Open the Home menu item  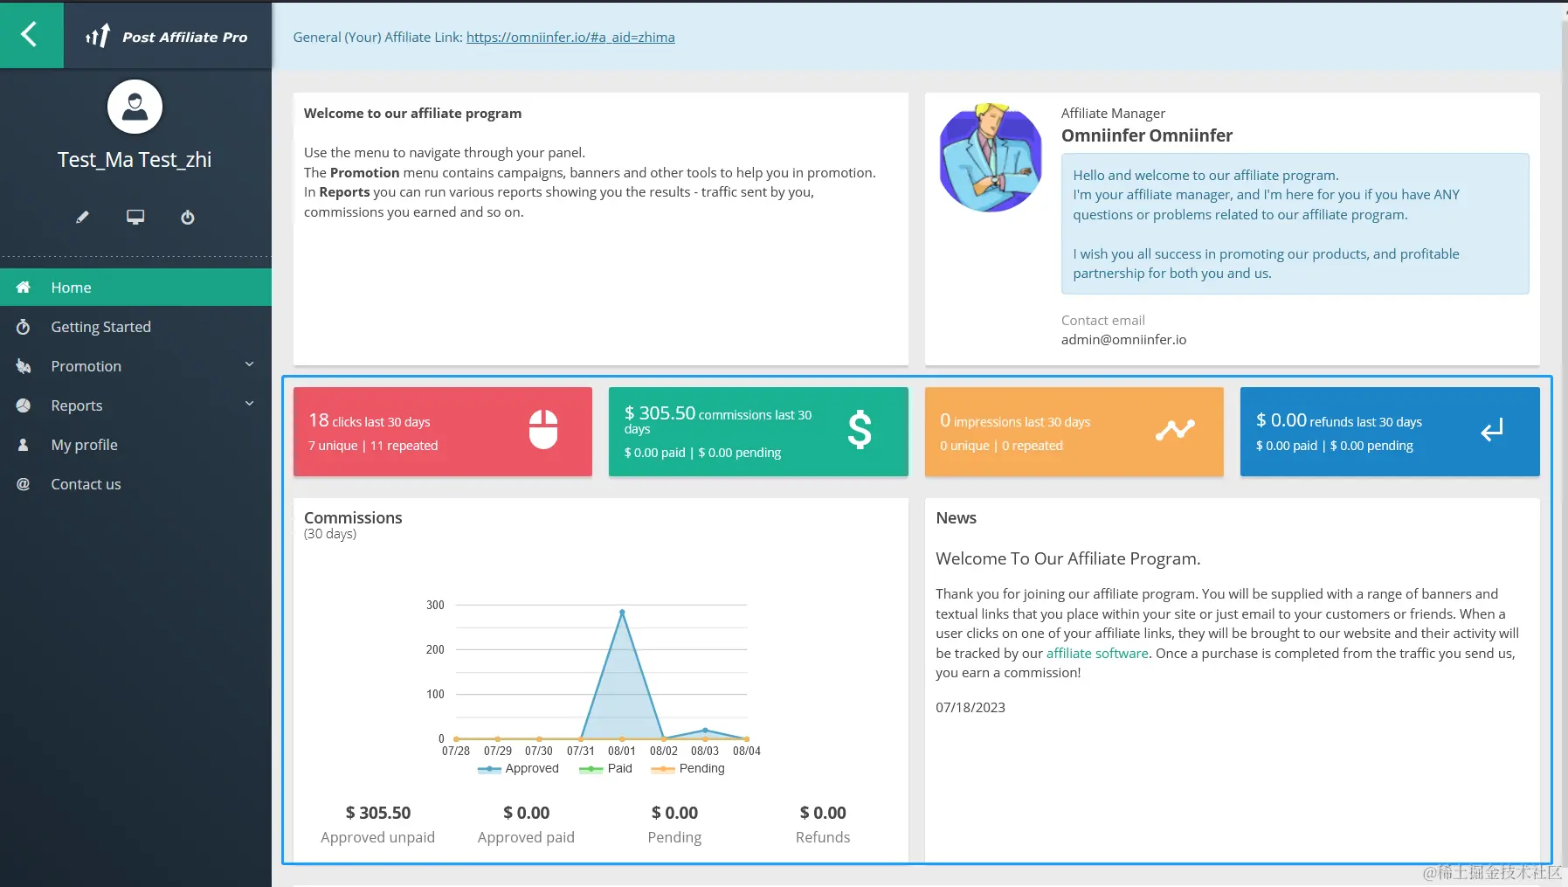tap(135, 288)
